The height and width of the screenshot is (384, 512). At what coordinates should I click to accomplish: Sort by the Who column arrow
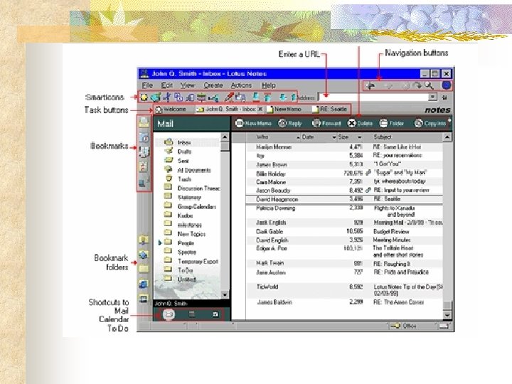click(x=298, y=137)
